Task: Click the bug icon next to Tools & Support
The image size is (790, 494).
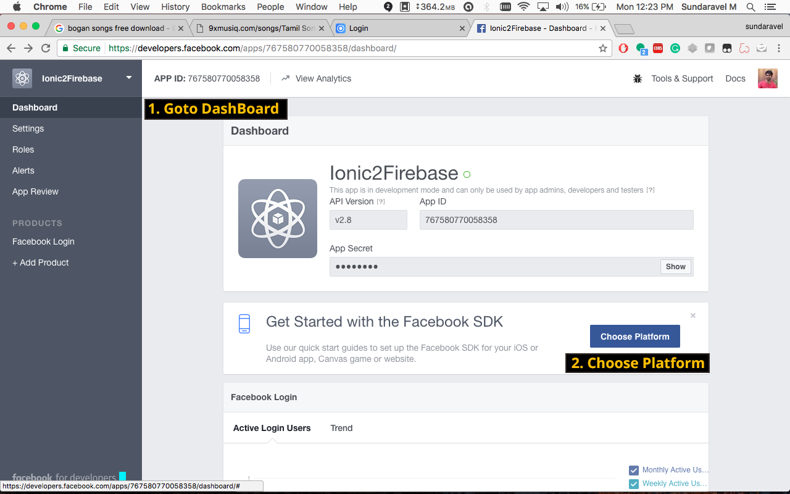Action: [x=638, y=78]
